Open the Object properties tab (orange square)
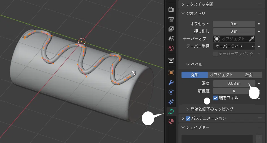The image size is (267, 143). click(x=171, y=73)
